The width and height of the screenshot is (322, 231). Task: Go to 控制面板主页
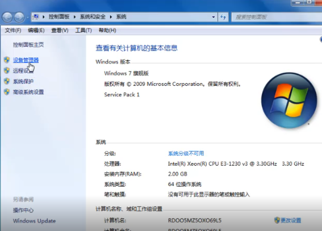coord(28,45)
